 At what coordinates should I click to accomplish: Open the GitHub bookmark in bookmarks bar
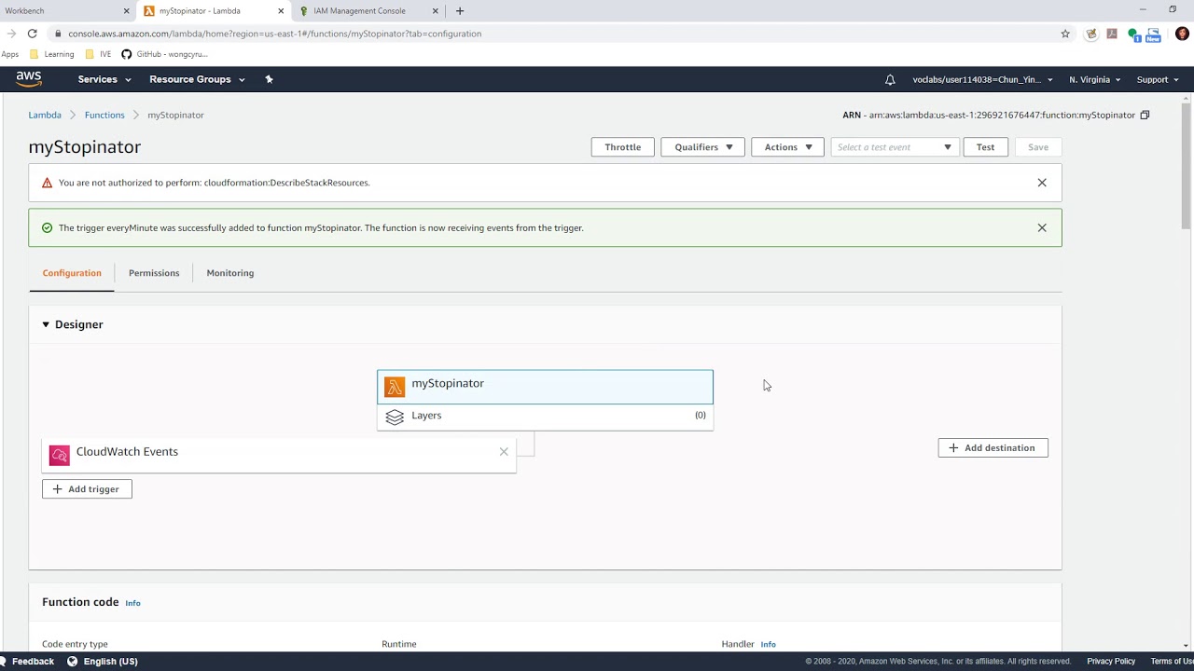(165, 54)
